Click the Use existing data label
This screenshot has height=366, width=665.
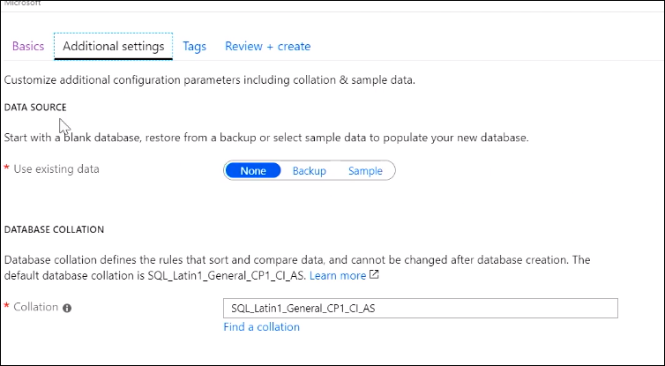(57, 168)
